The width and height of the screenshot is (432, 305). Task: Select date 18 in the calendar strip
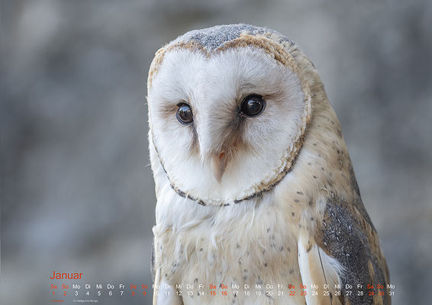tap(247, 294)
